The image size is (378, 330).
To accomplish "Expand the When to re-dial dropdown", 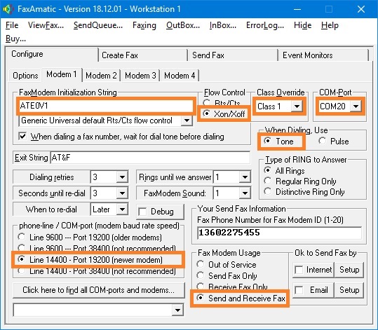I will point(122,209).
